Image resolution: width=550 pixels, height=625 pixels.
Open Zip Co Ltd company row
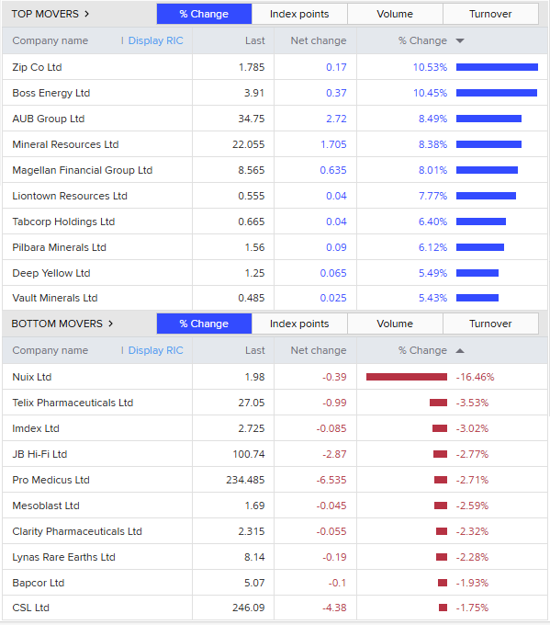tap(275, 67)
